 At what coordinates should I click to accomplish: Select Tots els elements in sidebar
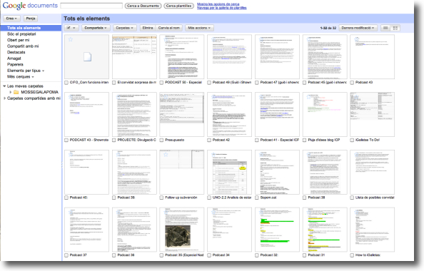point(31,28)
